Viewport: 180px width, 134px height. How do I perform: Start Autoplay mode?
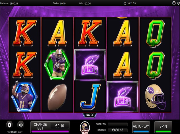click(141, 127)
